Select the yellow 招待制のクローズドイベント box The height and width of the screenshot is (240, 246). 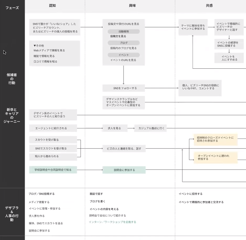pyautogui.click(x=216, y=139)
